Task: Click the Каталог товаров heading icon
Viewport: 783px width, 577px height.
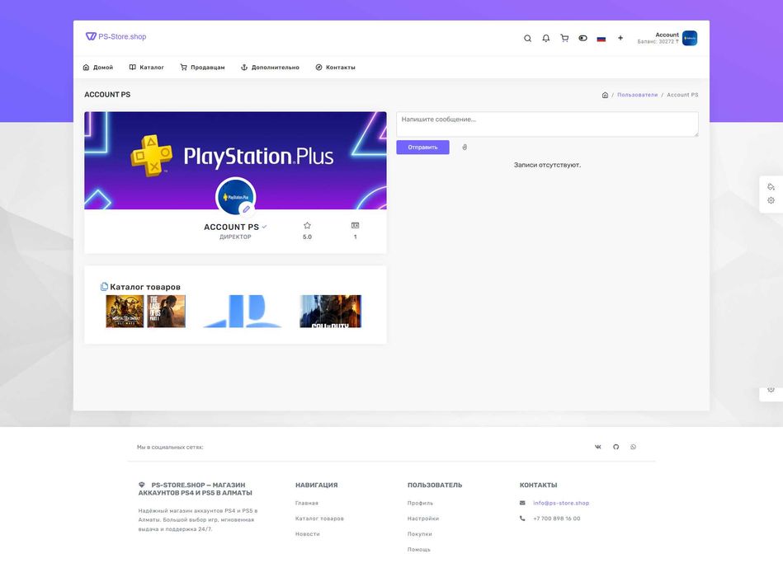Action: click(x=104, y=287)
